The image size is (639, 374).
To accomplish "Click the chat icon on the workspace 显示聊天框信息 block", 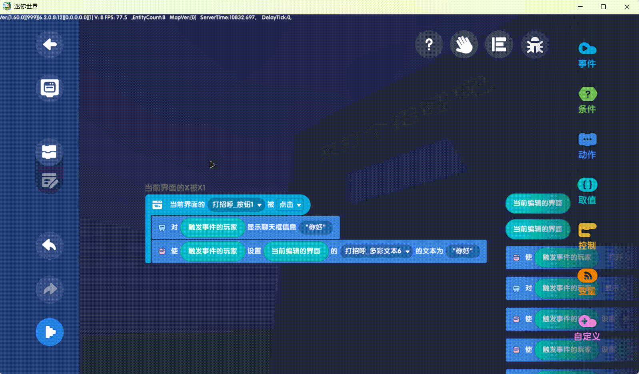I will click(x=162, y=227).
